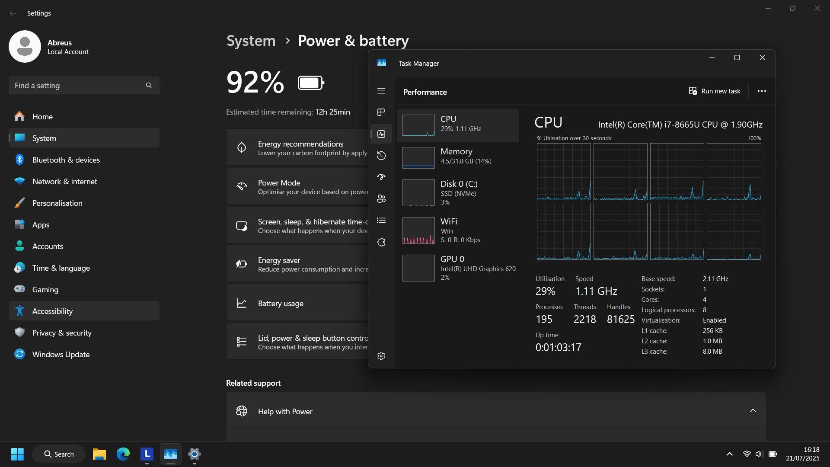The width and height of the screenshot is (830, 467).
Task: Select Disk 0 (C:) performance item
Action: 458,193
